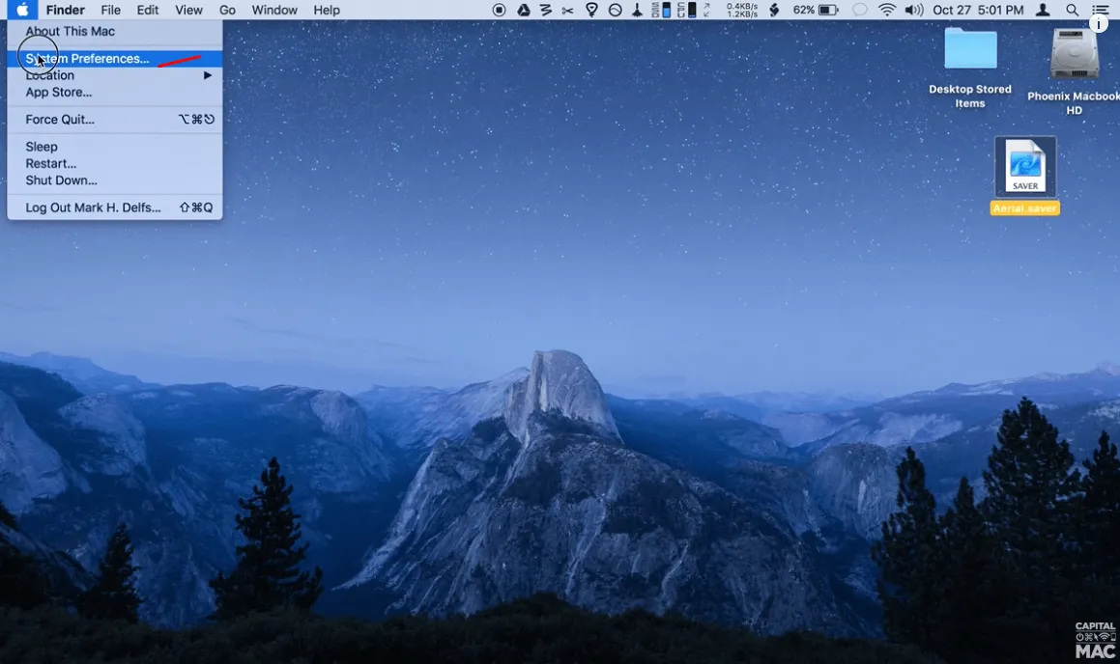The width and height of the screenshot is (1120, 664).
Task: Choose Force Quit menu item
Action: point(114,120)
